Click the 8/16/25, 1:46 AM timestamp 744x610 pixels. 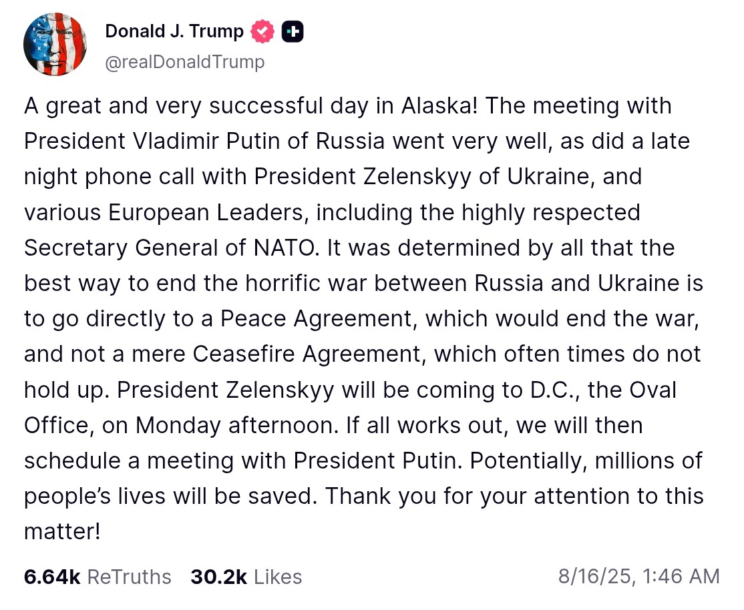tap(638, 577)
